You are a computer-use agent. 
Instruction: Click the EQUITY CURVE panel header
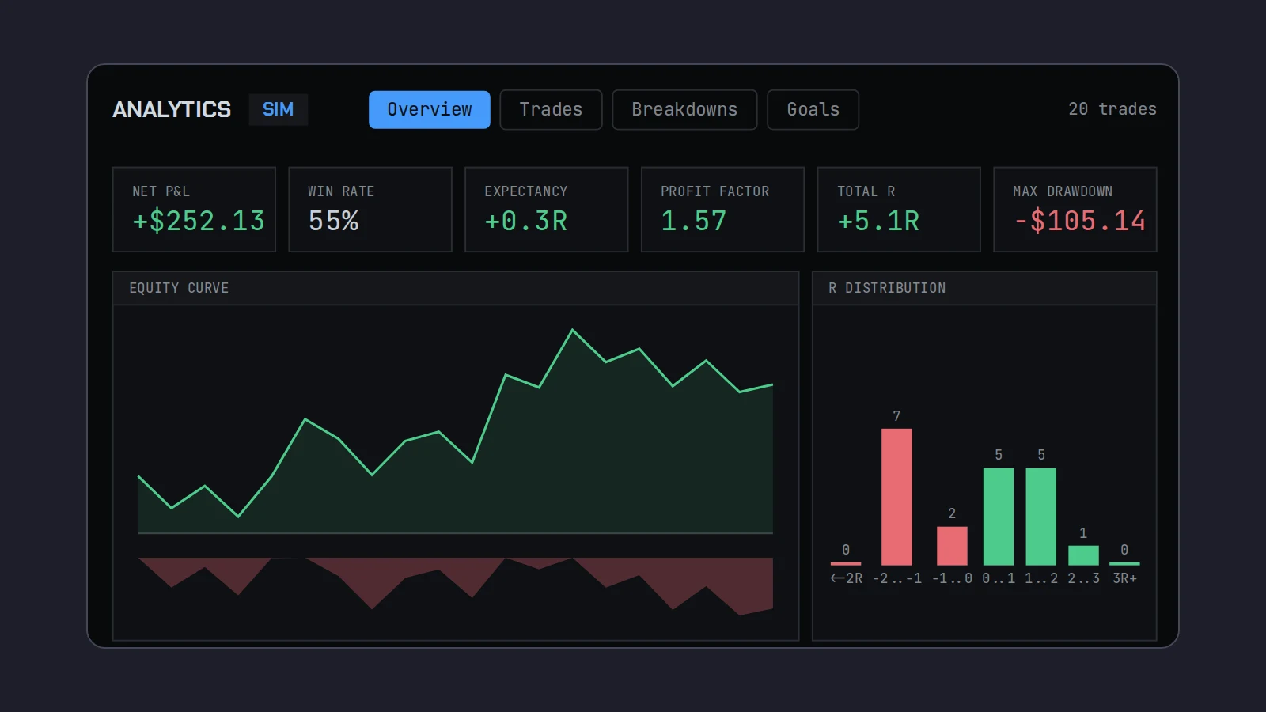coord(456,288)
